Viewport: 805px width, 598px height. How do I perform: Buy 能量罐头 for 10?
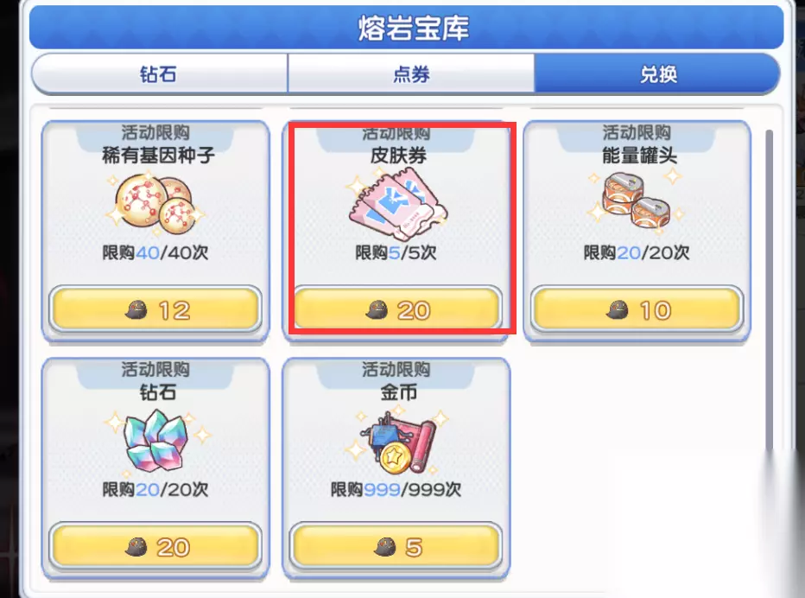[637, 309]
